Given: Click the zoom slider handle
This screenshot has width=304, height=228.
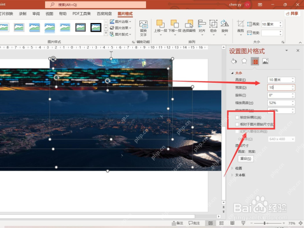Looking at the screenshot, I should tap(264, 223).
